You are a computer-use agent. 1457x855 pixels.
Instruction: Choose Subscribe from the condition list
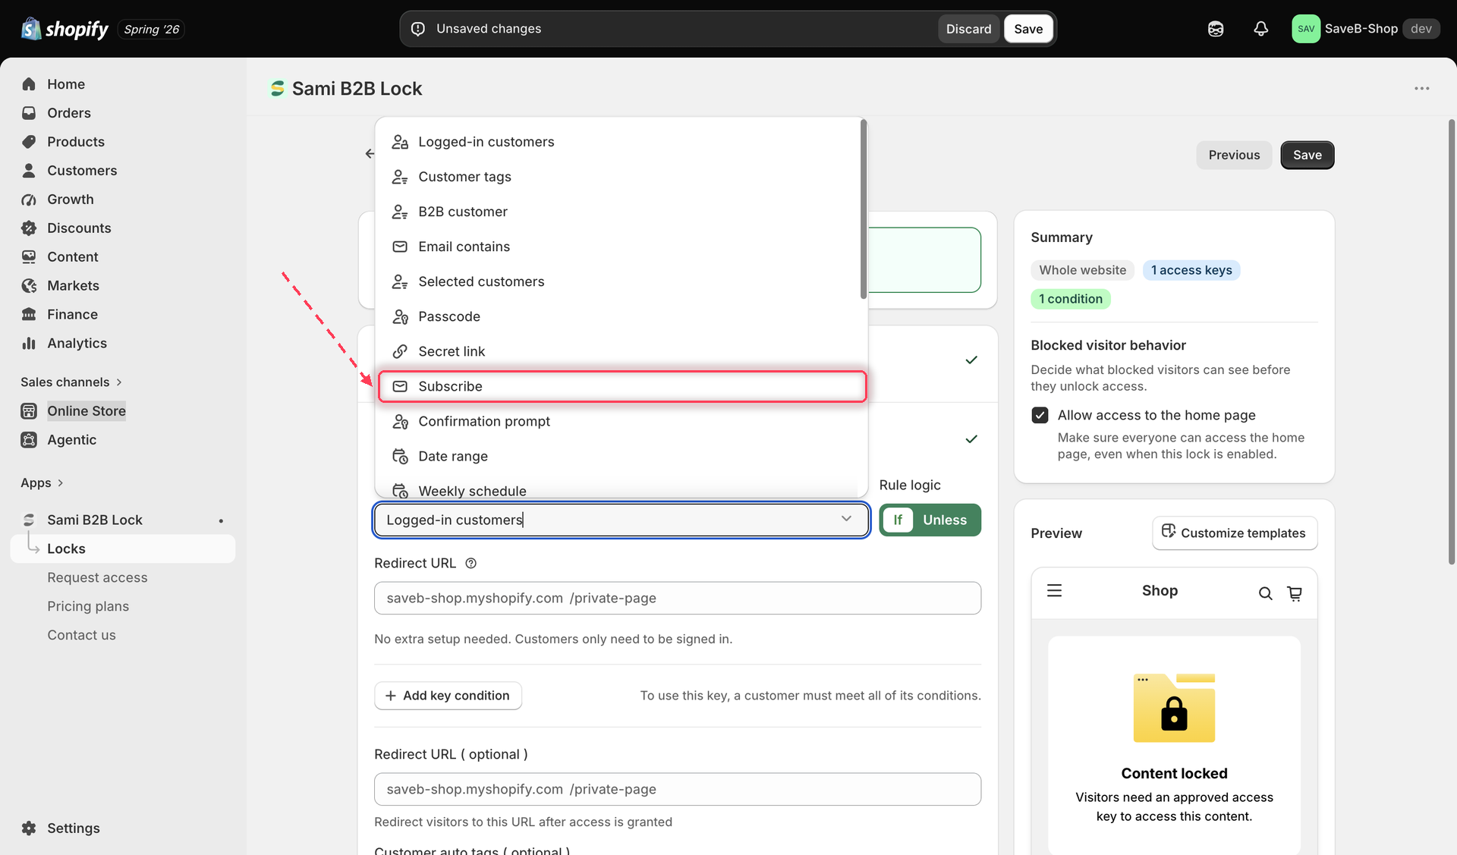tap(622, 387)
